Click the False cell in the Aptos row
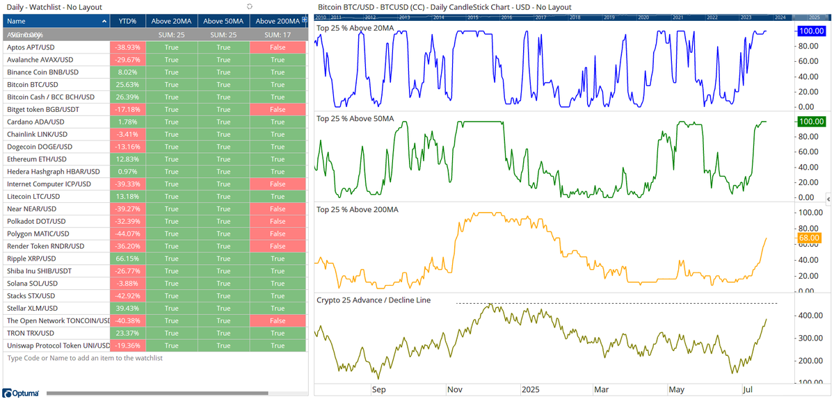This screenshot has height=399, width=834. [278, 47]
